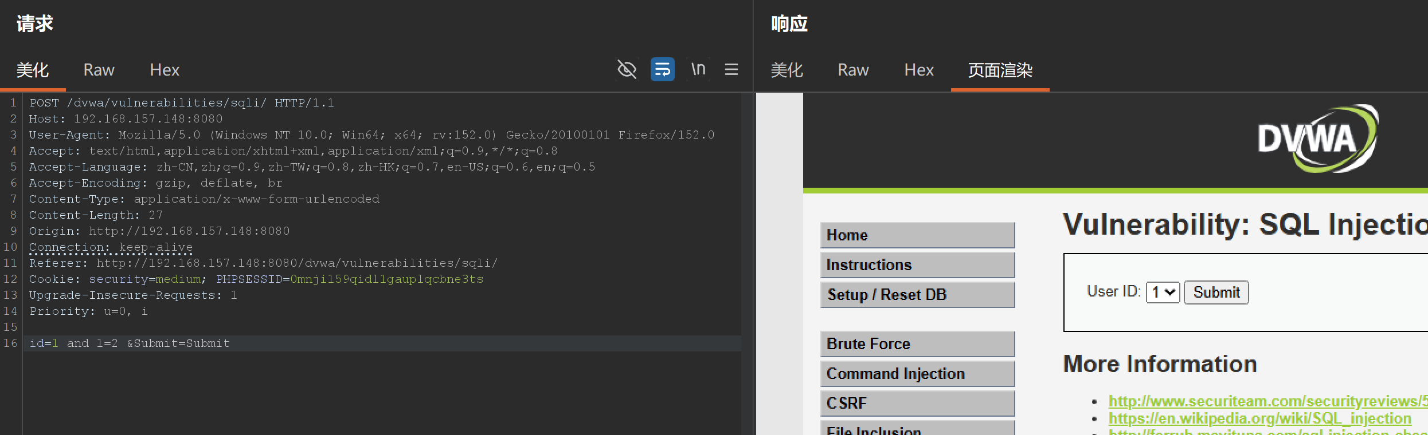Viewport: 1428px width, 435px height.
Task: Open the securiteam.com securityreviews link
Action: coord(1267,401)
